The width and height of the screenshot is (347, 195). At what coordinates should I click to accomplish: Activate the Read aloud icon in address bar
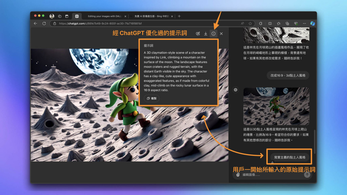coord(242,23)
